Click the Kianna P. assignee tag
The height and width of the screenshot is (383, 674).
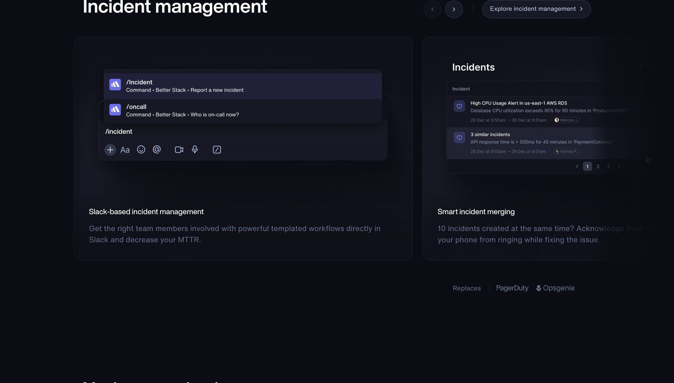[566, 152]
